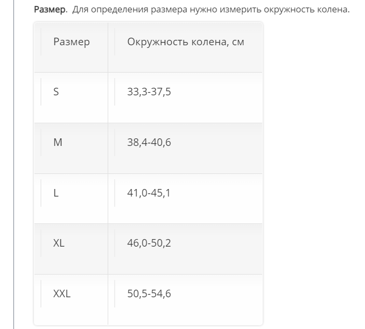
Task: Click the 50,5-54,6 measurement value
Action: (149, 294)
